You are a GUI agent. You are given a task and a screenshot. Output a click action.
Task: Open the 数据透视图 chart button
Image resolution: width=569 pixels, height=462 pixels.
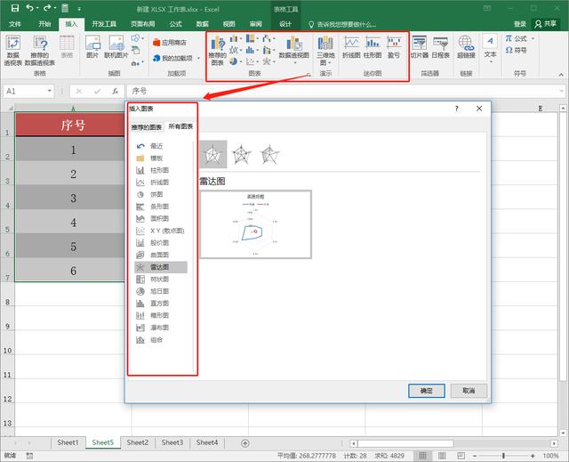(293, 50)
